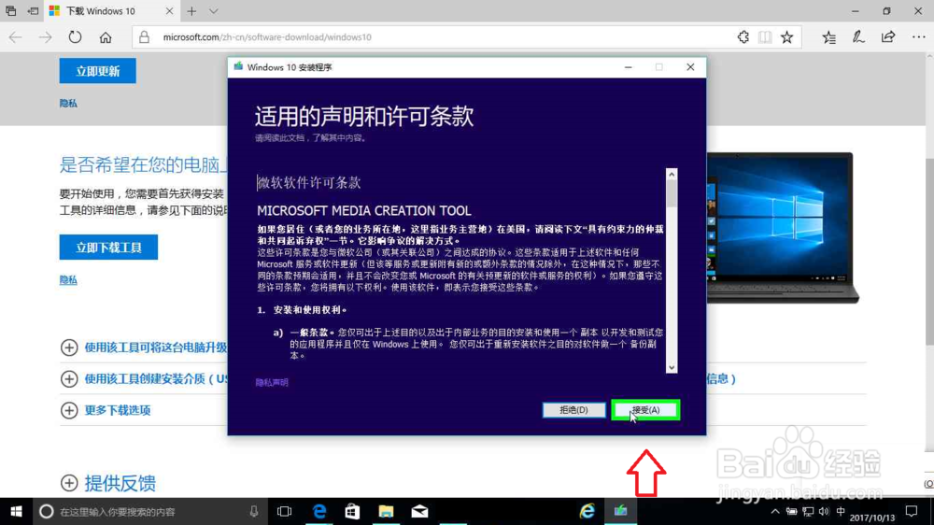Show hidden system tray icons chevron
934x525 pixels.
775,511
